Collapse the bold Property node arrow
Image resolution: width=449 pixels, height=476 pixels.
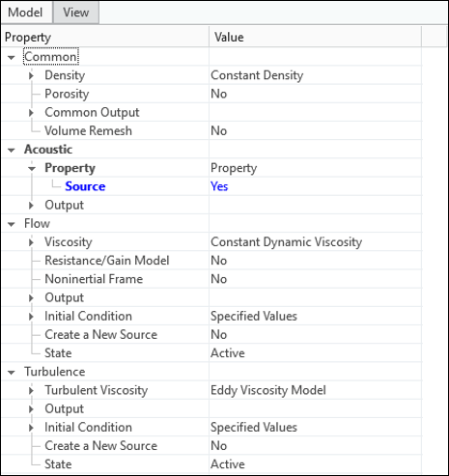(x=32, y=169)
